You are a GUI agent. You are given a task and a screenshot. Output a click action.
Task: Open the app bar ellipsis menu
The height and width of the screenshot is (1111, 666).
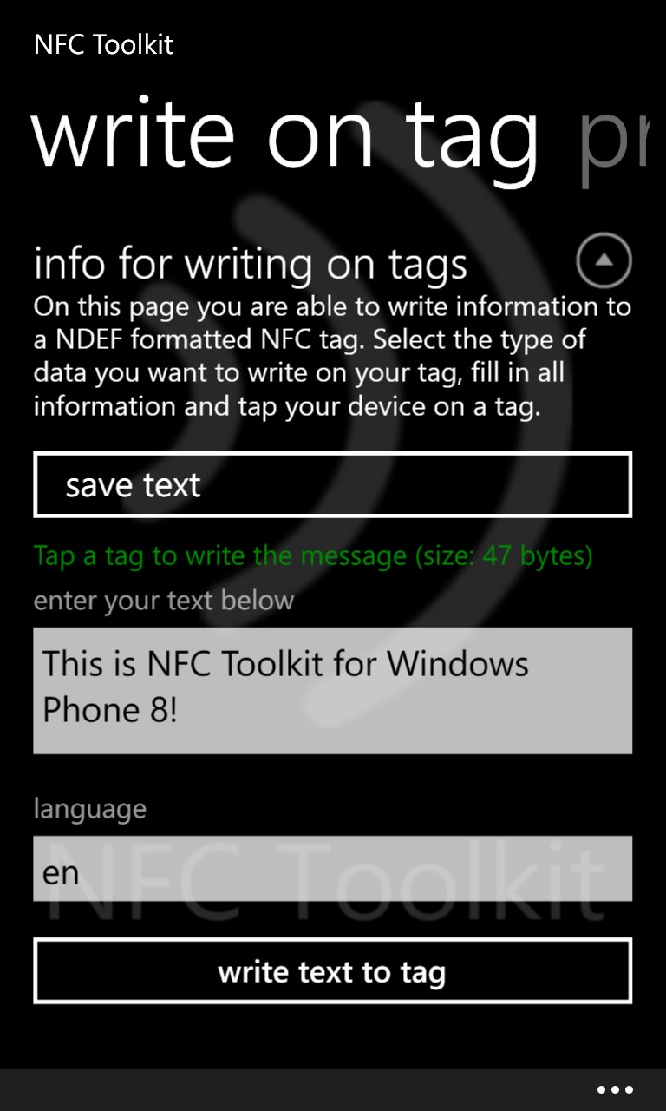coord(615,1090)
